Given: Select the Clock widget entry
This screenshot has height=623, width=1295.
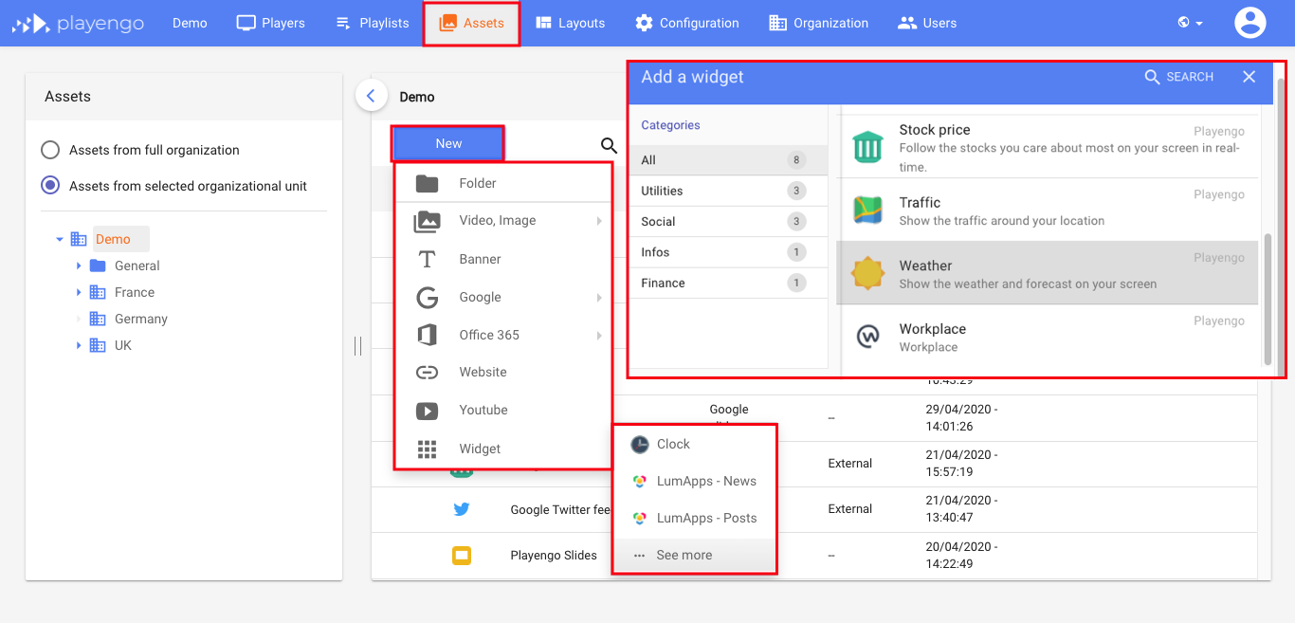Looking at the screenshot, I should click(694, 444).
